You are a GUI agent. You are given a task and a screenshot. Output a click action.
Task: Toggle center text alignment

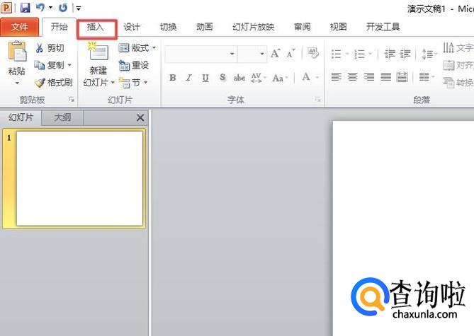[352, 76]
